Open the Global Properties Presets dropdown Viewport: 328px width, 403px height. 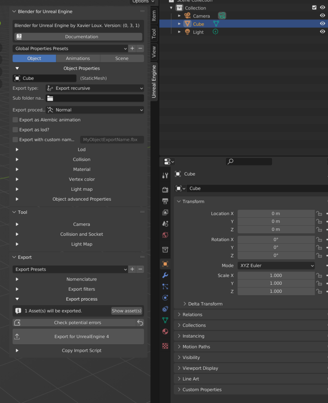[x=70, y=48]
